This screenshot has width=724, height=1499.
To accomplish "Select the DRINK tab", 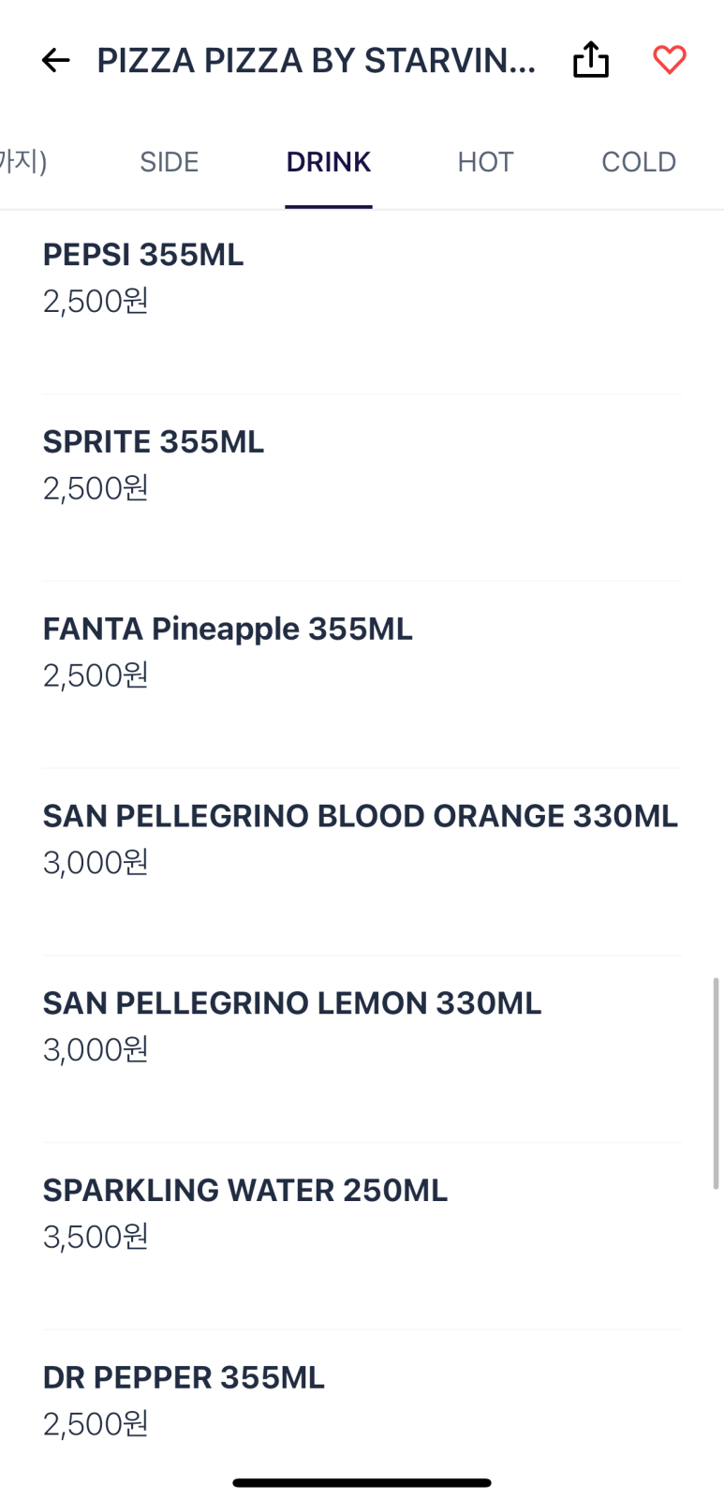I will pyautogui.click(x=329, y=162).
